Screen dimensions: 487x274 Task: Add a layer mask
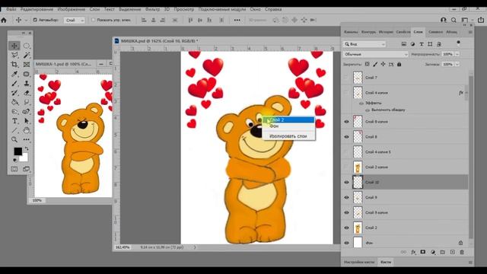pos(423,252)
